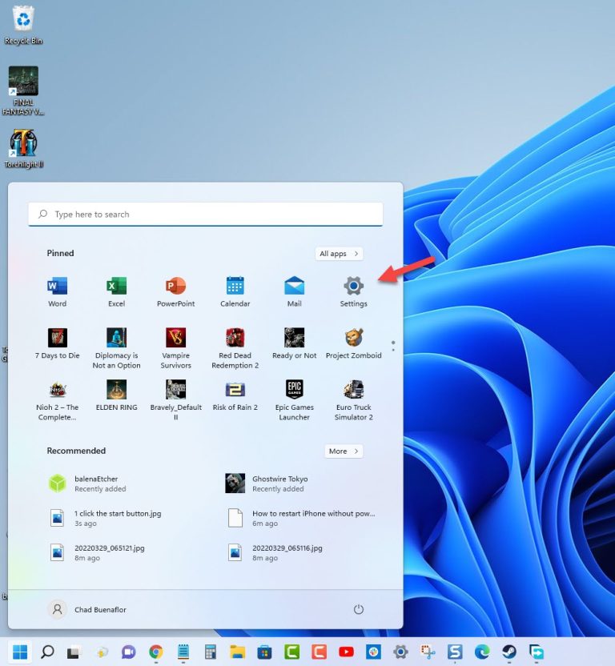This screenshot has height=666, width=615.
Task: Open Widgets on the taskbar
Action: [x=101, y=652]
